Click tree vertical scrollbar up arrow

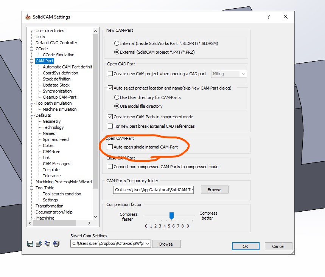point(96,31)
